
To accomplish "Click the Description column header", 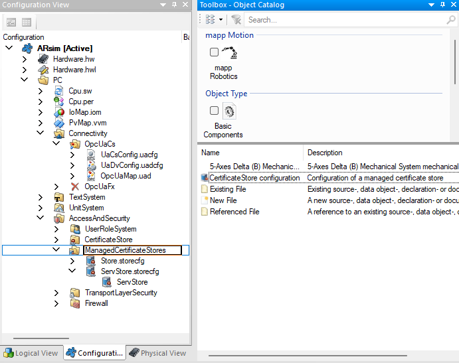I will pos(381,153).
